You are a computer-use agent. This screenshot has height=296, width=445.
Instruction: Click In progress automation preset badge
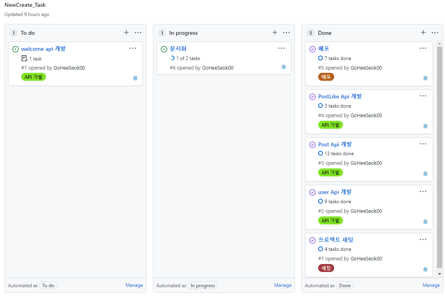coord(202,286)
